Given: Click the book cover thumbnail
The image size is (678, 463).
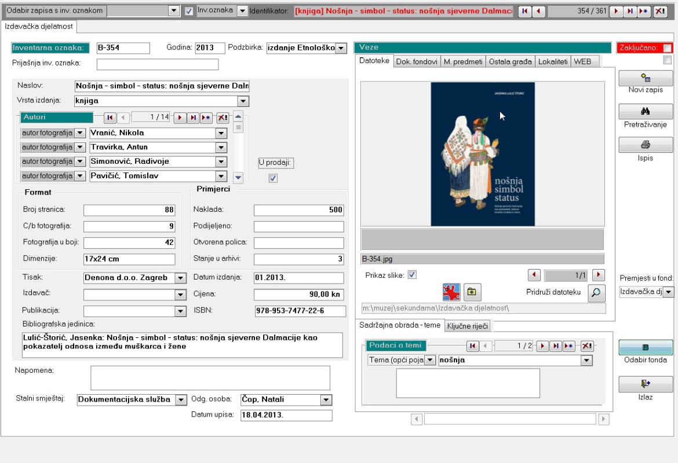Looking at the screenshot, I should click(483, 154).
